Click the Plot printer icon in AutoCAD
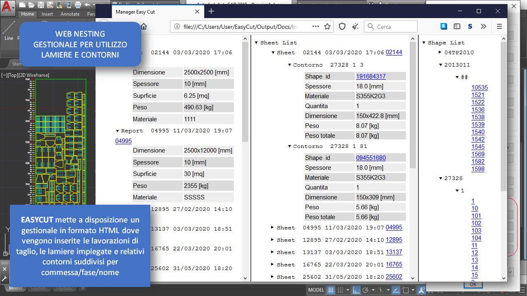This screenshot has height=296, width=527. click(78, 5)
